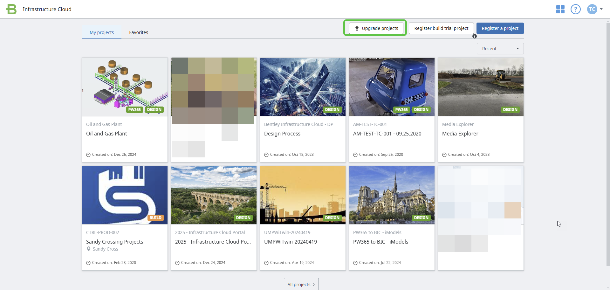This screenshot has width=610, height=290.
Task: Click the clock icon on Media Explorer card
Action: pyautogui.click(x=444, y=155)
